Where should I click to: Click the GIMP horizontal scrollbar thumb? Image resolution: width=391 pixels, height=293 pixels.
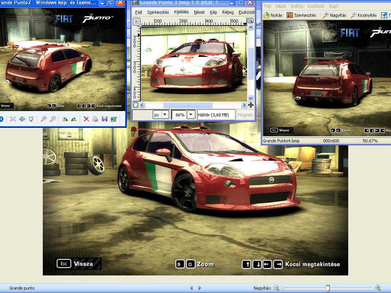pyautogui.click(x=187, y=105)
